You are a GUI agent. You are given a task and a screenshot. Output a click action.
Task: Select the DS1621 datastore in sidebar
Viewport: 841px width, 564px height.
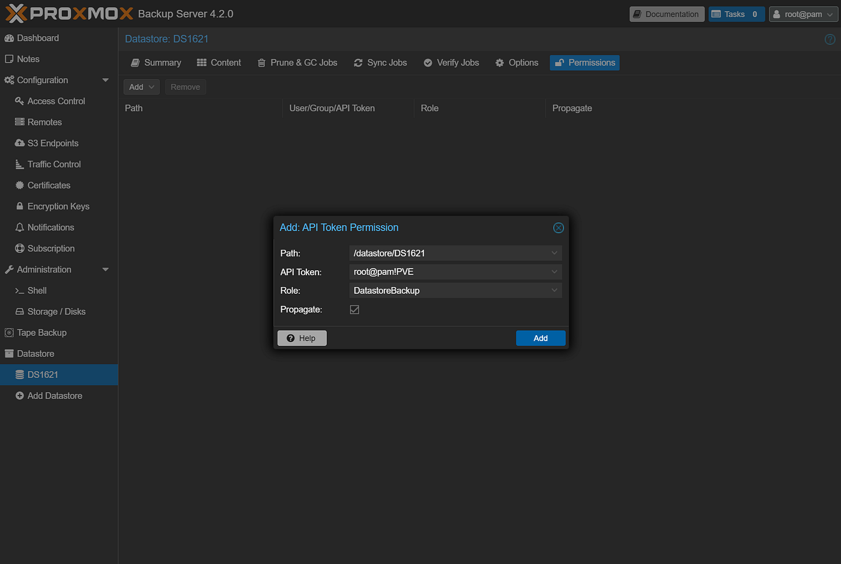(59, 374)
